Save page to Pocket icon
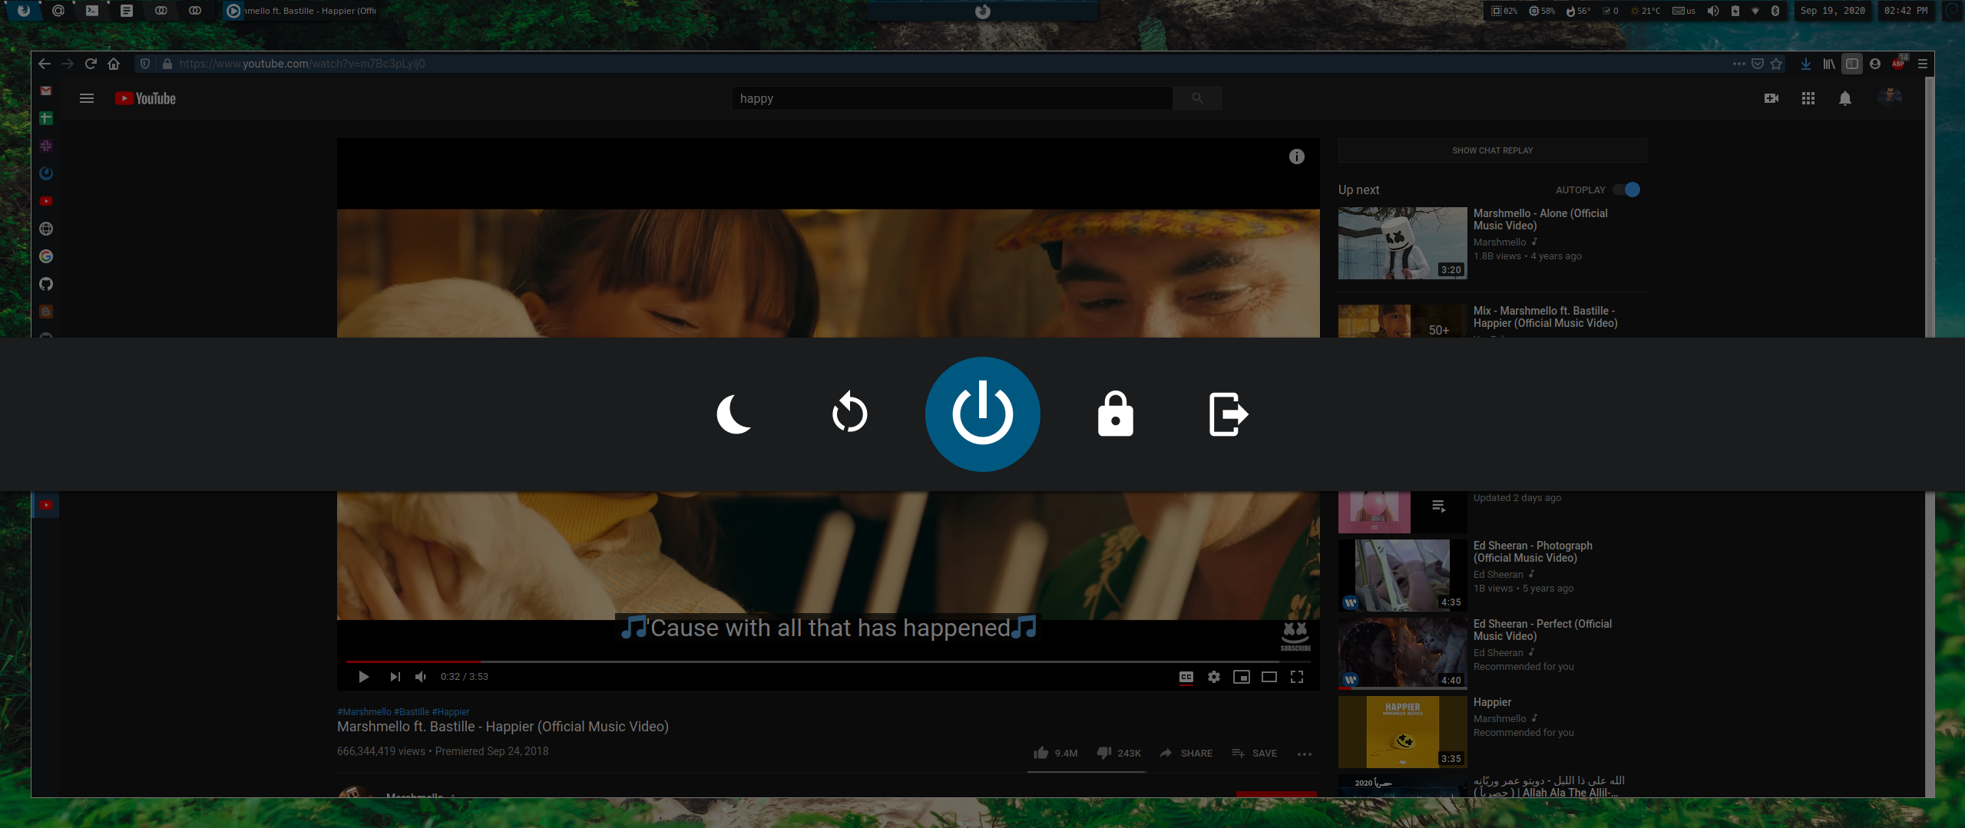The image size is (1965, 828). [x=1758, y=64]
